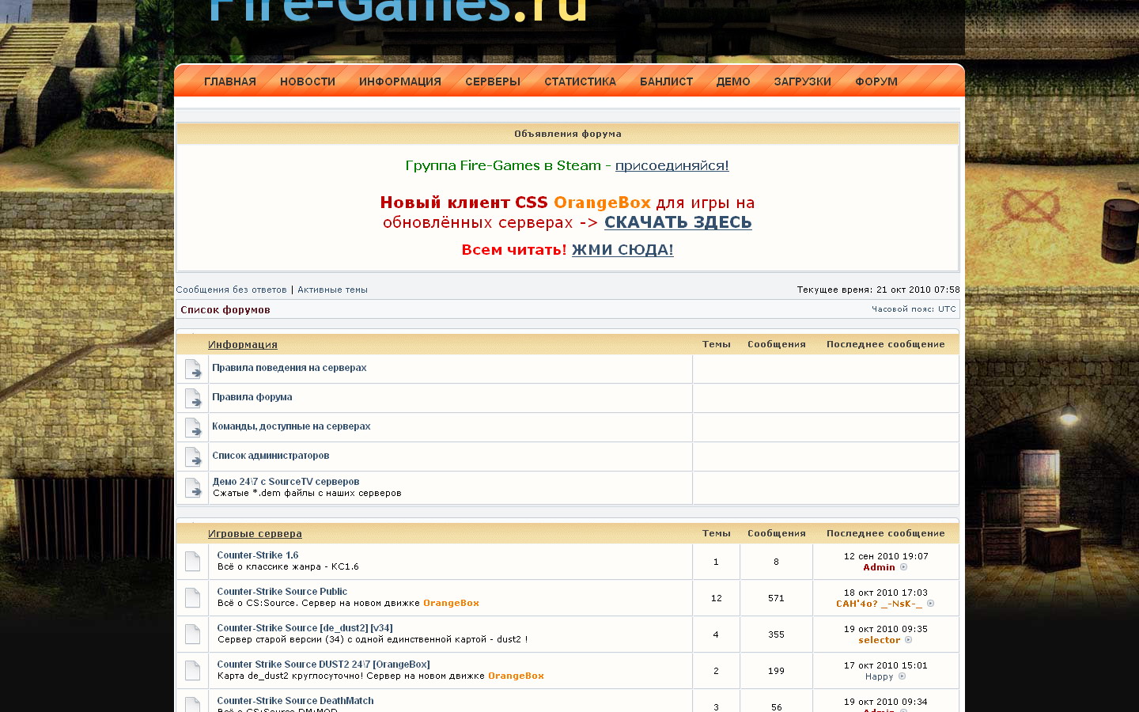Viewport: 1139px width, 712px height.
Task: Open Counter-Strike Source DeathMatch forum
Action: coord(295,701)
